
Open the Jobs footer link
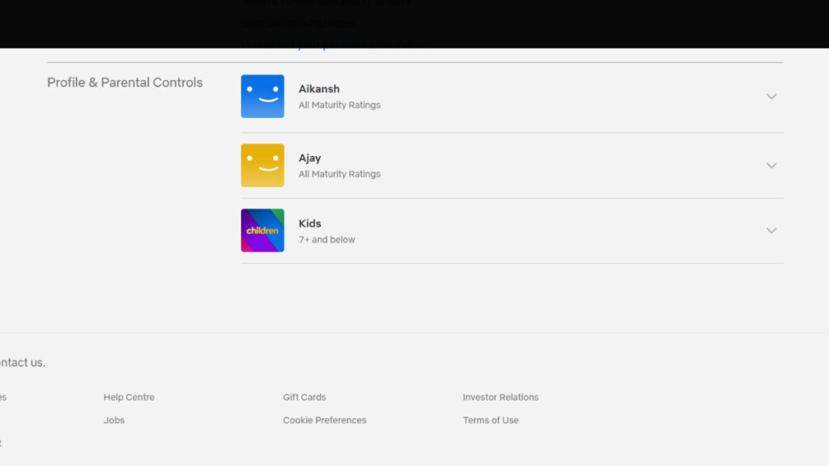[114, 420]
